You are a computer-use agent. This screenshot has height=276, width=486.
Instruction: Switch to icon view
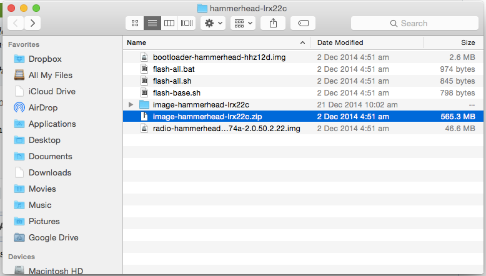pyautogui.click(x=134, y=23)
